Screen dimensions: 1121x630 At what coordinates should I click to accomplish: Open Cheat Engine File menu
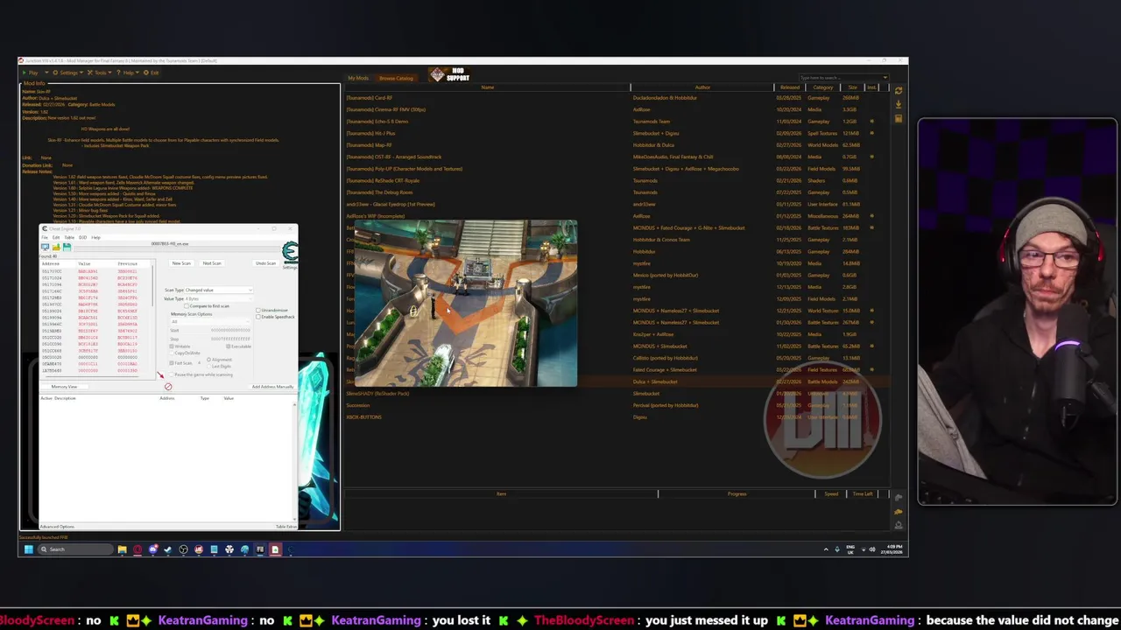(45, 237)
